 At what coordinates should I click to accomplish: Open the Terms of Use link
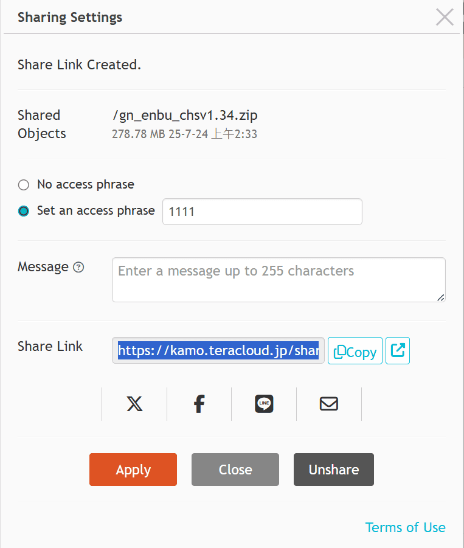tap(405, 527)
